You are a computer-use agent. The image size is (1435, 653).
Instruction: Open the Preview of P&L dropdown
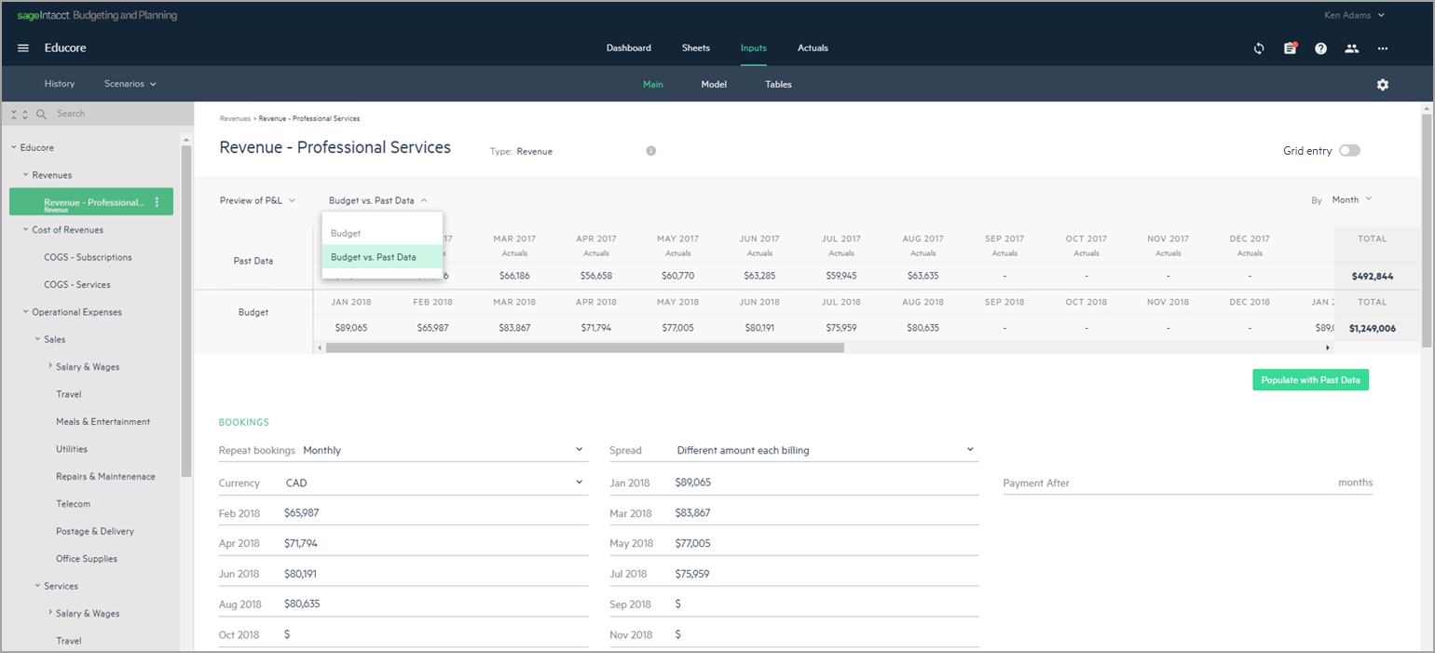[x=257, y=200]
